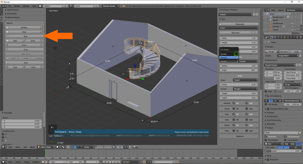Image resolution: width=303 pixels, height=164 pixels.
Task: Click the Door preset pencil icon
Action: pyautogui.click(x=42, y=31)
